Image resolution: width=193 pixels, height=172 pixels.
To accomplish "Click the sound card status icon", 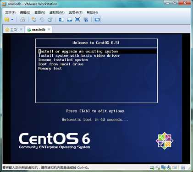I will 169,167.
